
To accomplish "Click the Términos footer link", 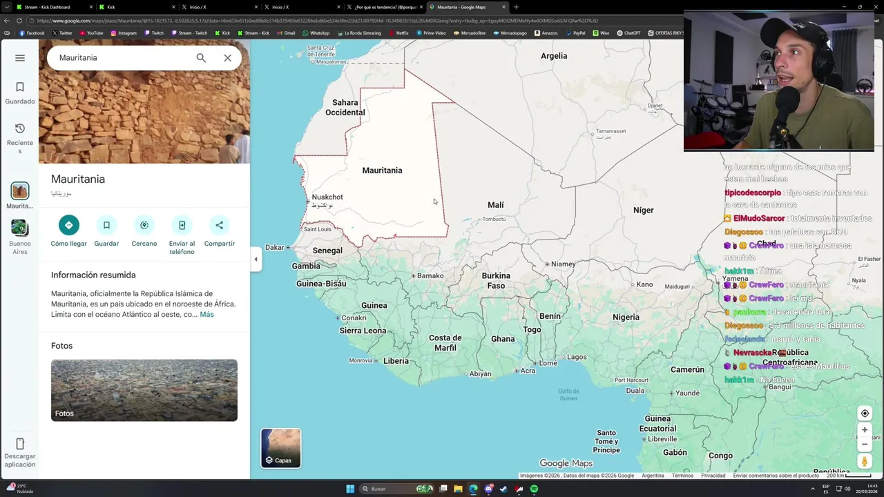I will (682, 476).
